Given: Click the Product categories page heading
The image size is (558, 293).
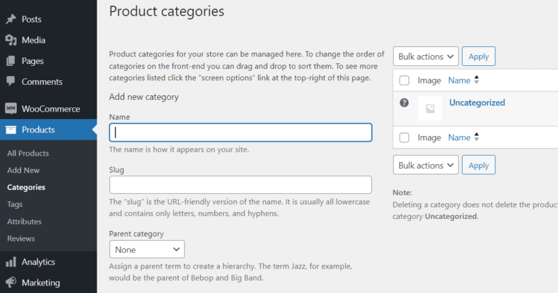Looking at the screenshot, I should pyautogui.click(x=167, y=12).
